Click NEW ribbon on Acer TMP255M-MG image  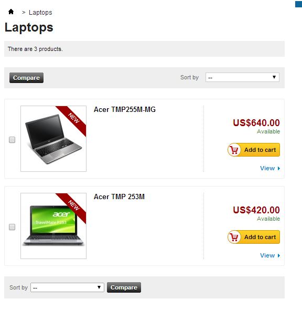(74, 118)
